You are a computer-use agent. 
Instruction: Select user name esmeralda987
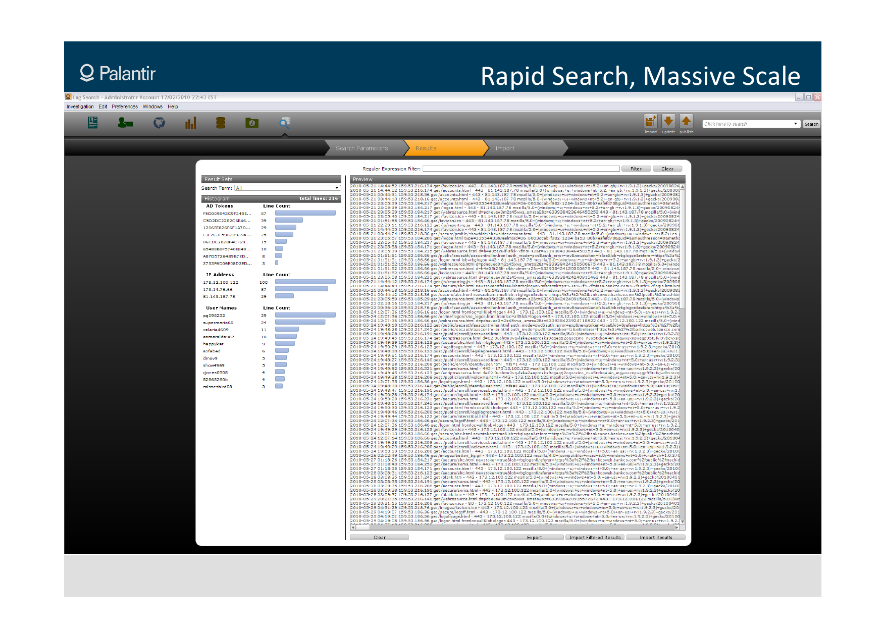pyautogui.click(x=219, y=337)
